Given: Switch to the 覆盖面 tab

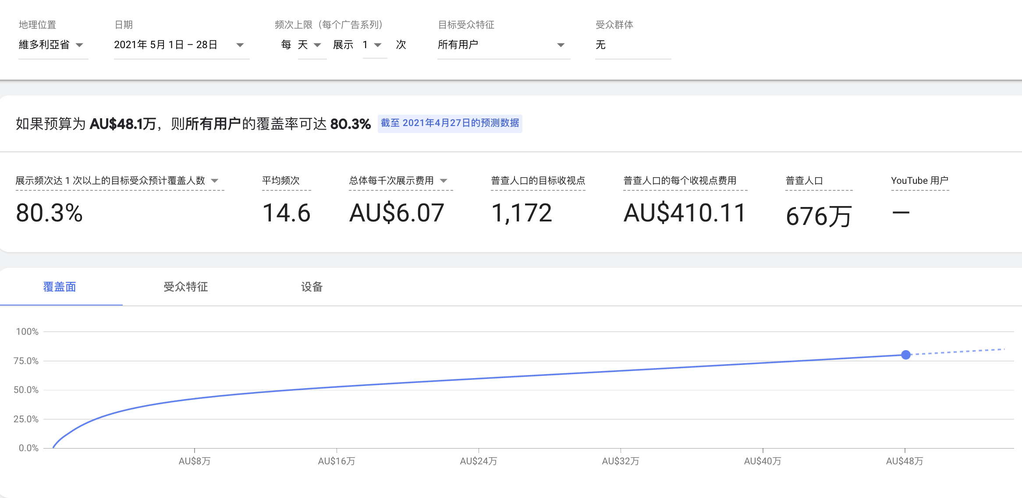Looking at the screenshot, I should (60, 287).
